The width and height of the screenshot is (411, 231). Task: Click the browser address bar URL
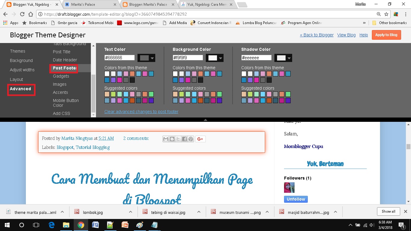(116, 14)
